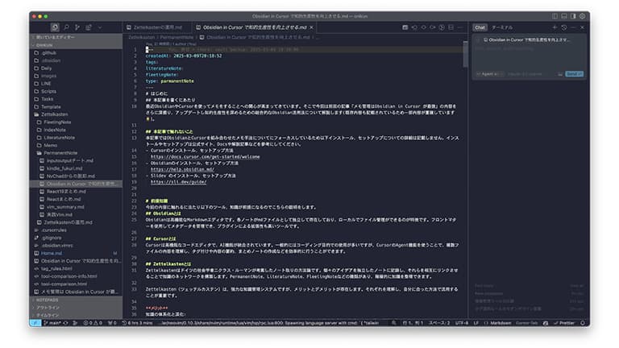619x348 pixels.
Task: Toggle primary sidebar layout icon
Action: [555, 16]
